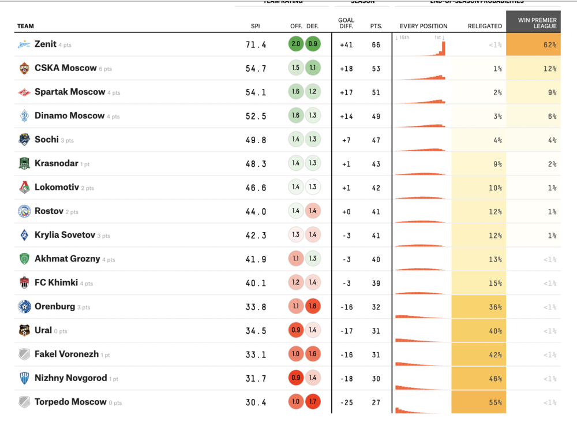
Task: Click the Zenit team crest icon
Action: click(24, 44)
